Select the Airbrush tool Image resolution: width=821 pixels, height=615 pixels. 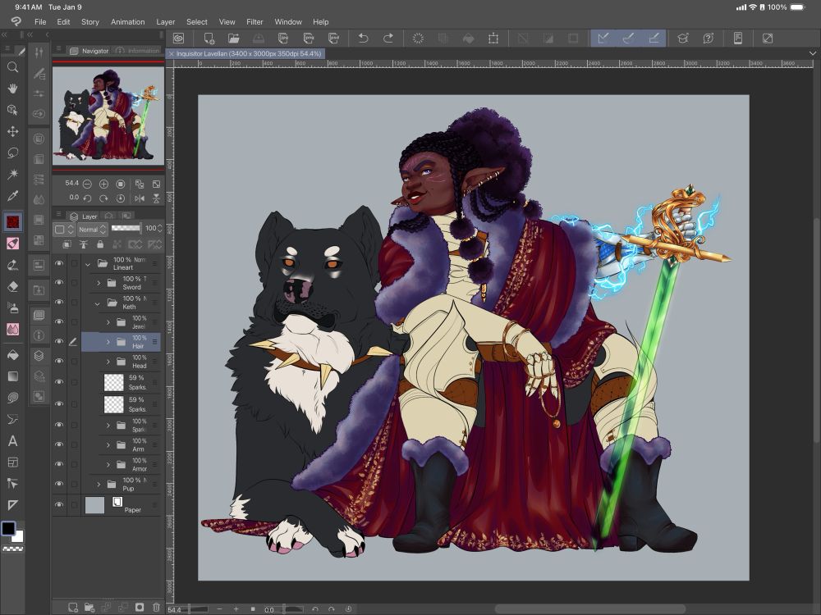click(x=12, y=307)
